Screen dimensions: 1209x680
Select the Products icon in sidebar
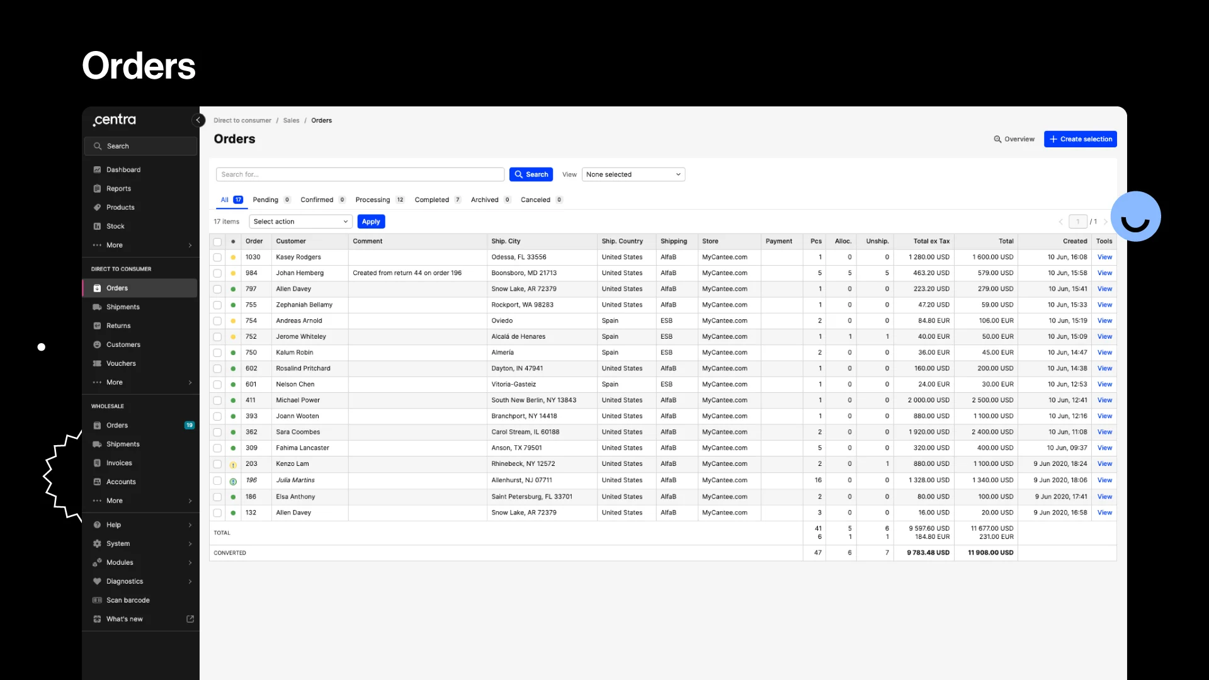(97, 207)
